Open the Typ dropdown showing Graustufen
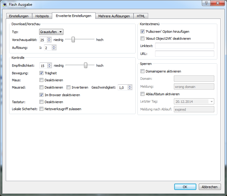 point(51,32)
